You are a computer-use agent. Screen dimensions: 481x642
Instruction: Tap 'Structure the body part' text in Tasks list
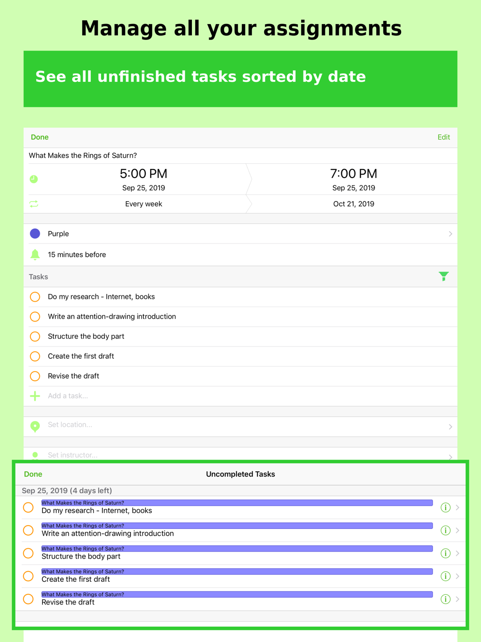click(x=86, y=336)
